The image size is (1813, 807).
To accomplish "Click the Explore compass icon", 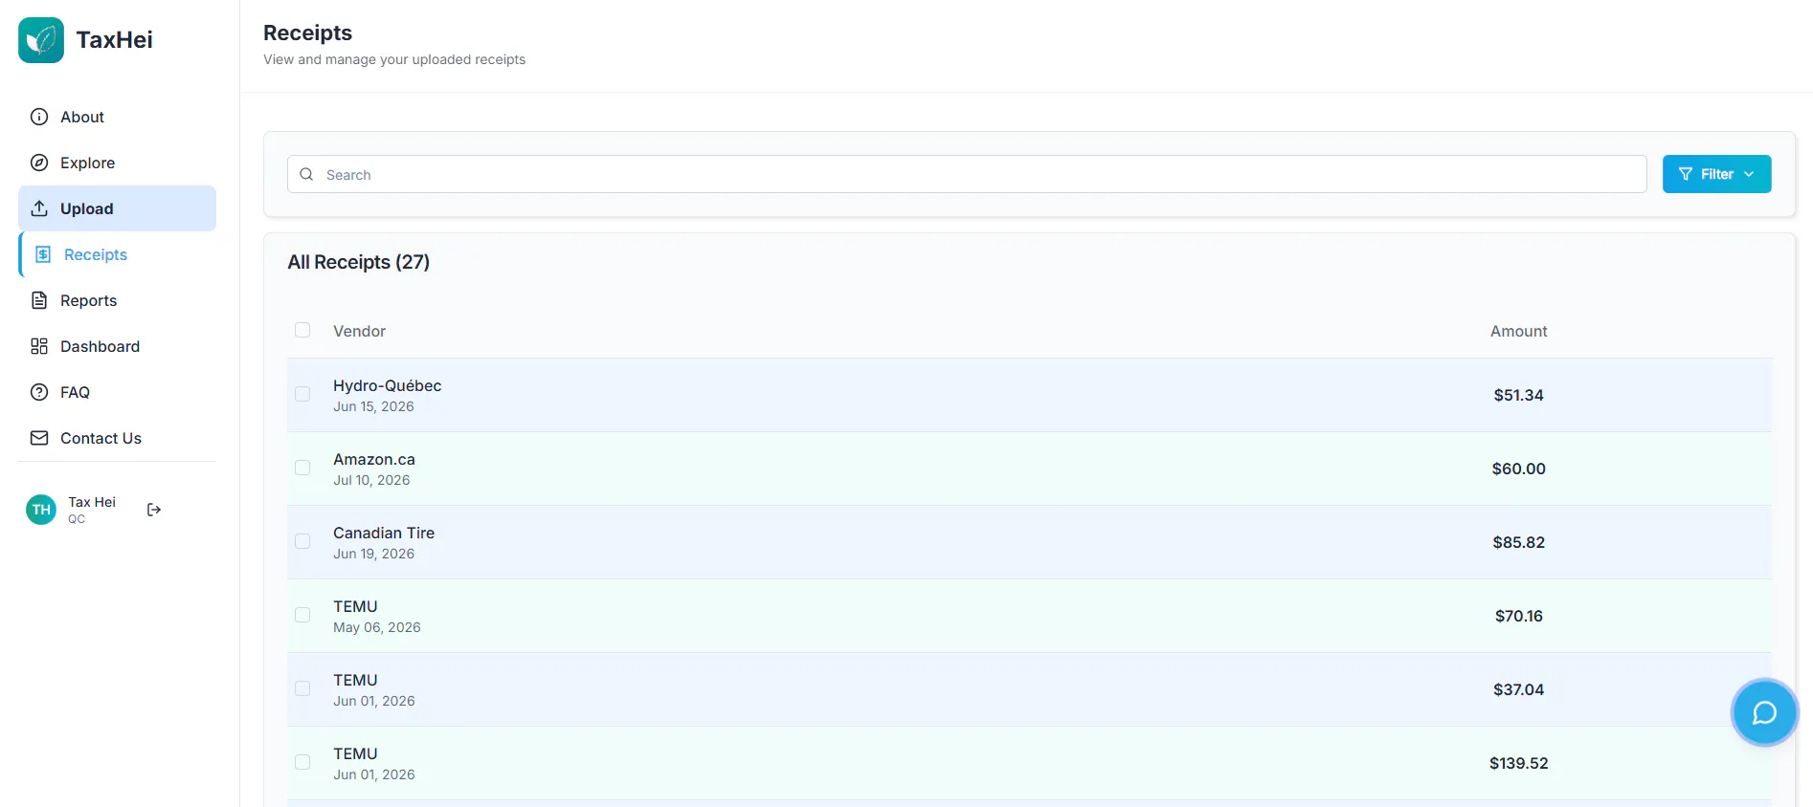I will [39, 163].
